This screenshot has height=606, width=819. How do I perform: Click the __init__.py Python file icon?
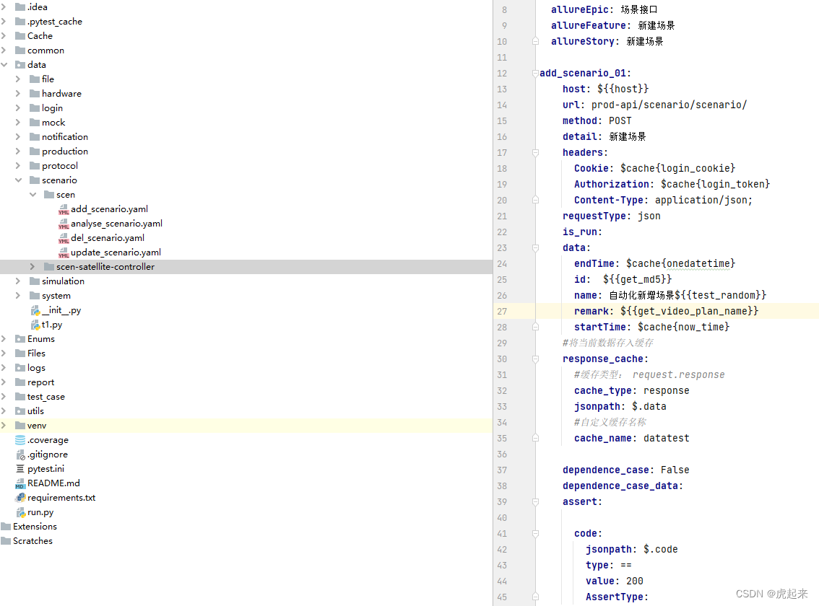35,310
